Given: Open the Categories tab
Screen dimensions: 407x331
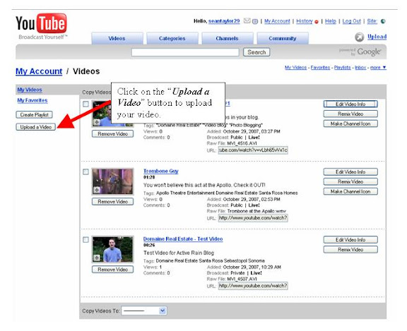Looking at the screenshot, I should coord(172,38).
